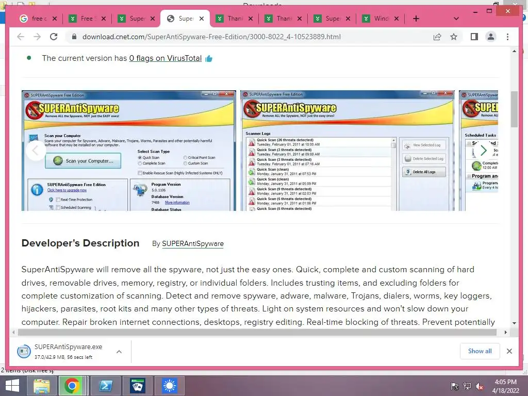Viewport: 528px width, 396px height.
Task: Open the SUPERAntiSpyware developer link
Action: [193, 243]
